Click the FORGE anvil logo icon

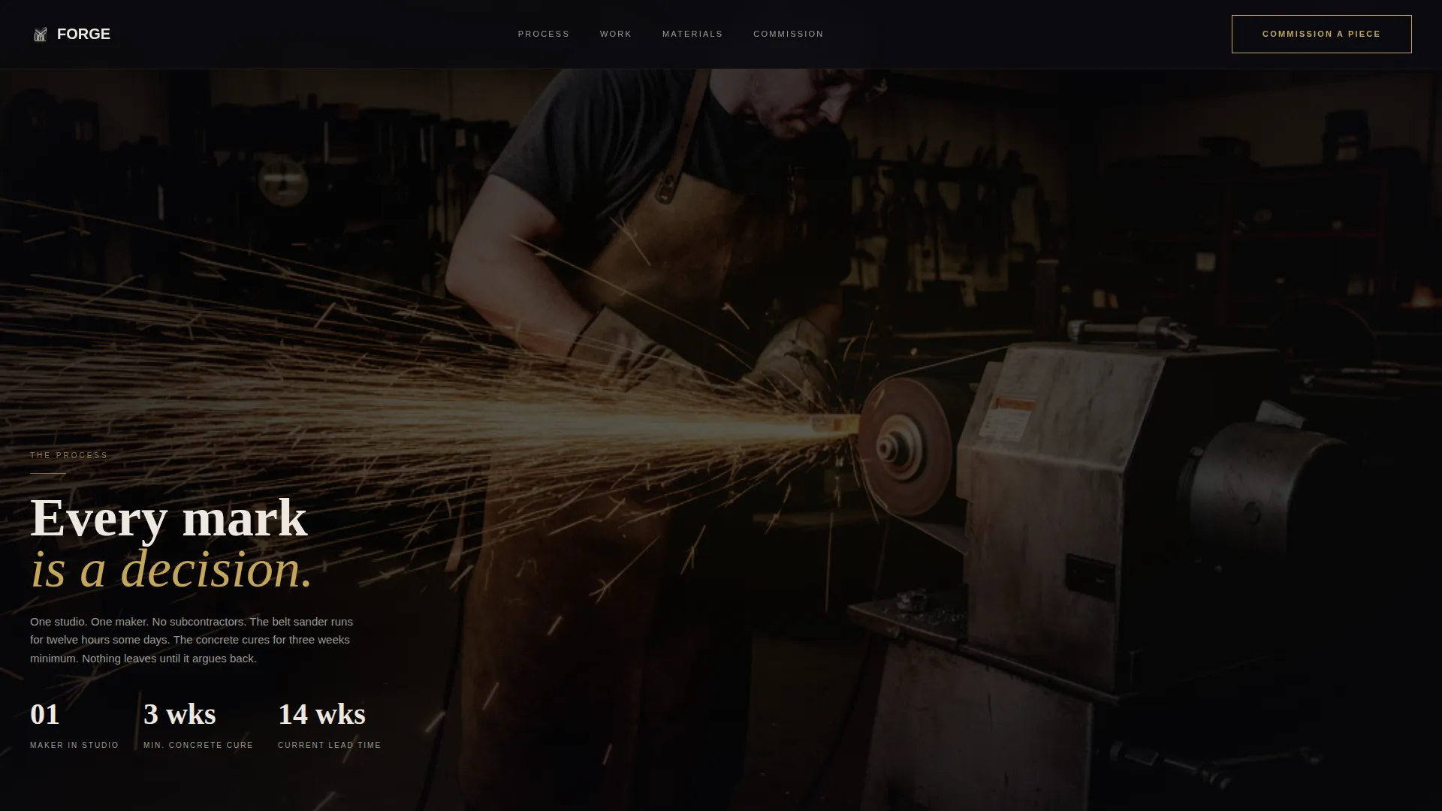(41, 35)
